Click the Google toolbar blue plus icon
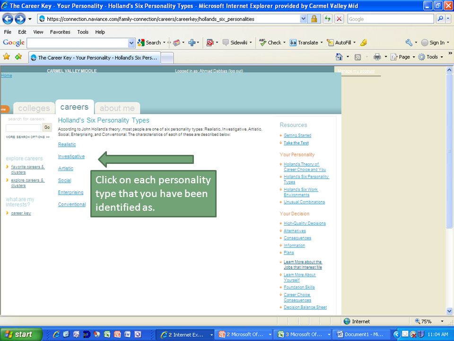The width and height of the screenshot is (454, 341). pos(192,43)
